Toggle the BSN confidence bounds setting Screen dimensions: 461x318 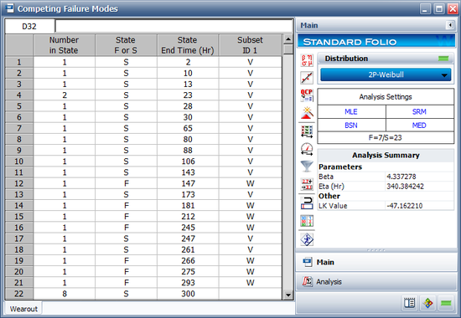point(351,126)
